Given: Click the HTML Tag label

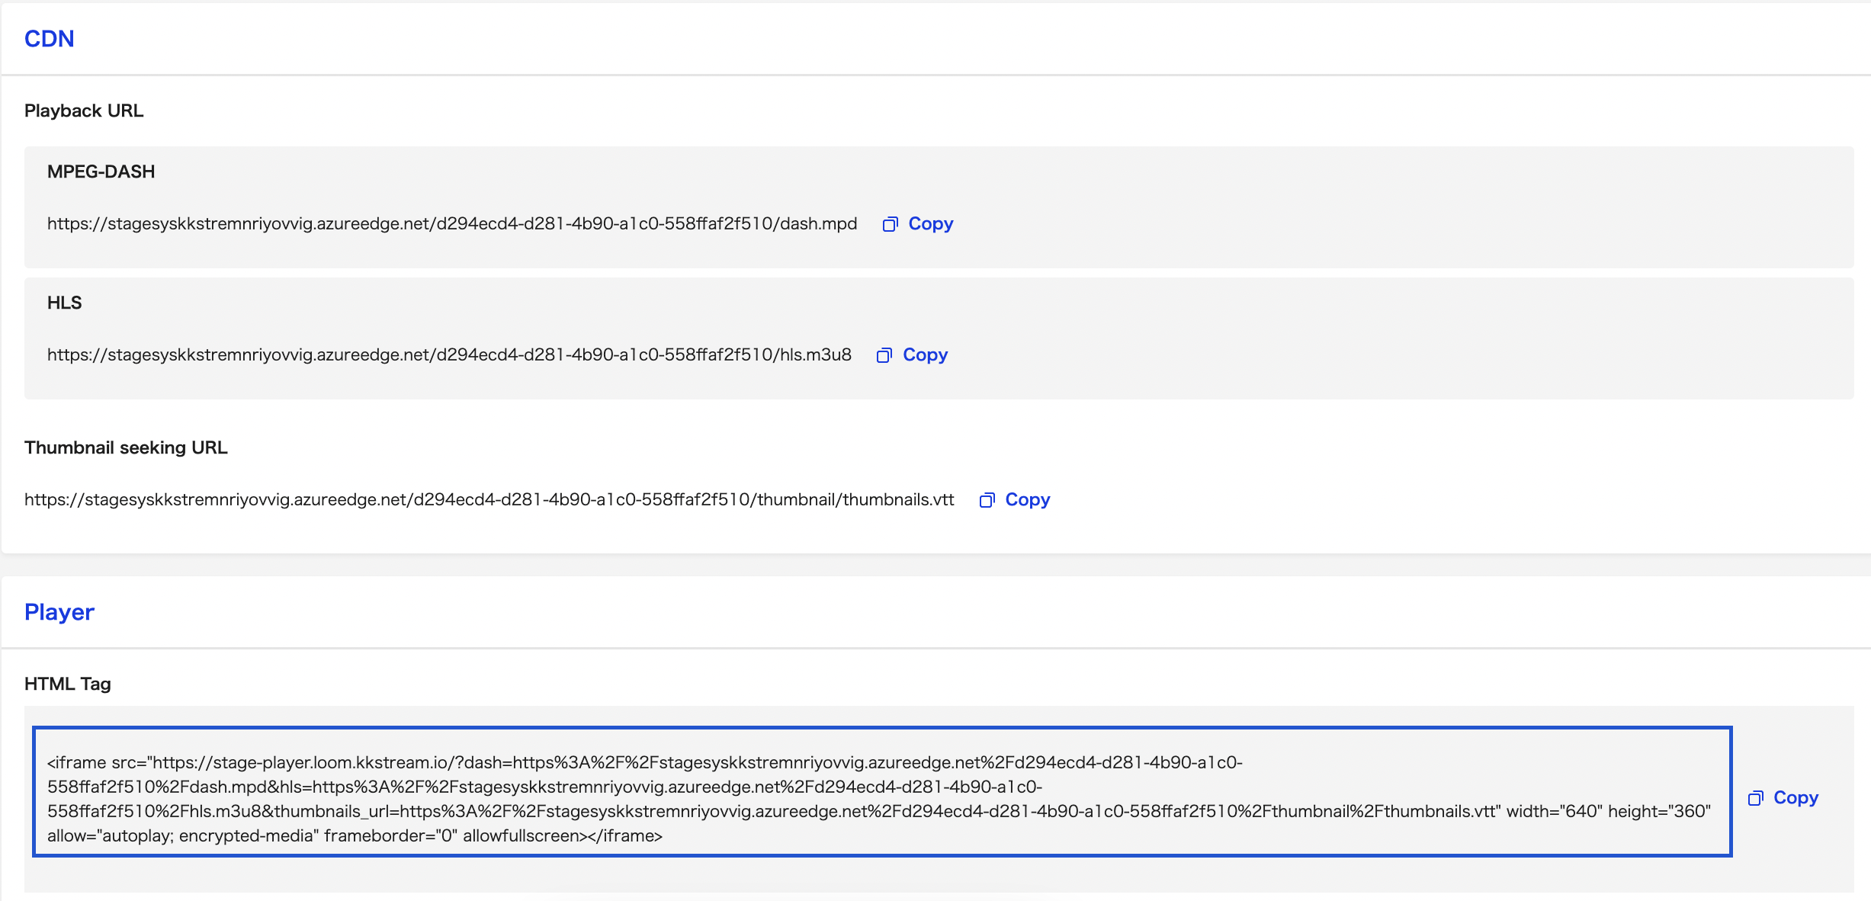Looking at the screenshot, I should (x=68, y=685).
